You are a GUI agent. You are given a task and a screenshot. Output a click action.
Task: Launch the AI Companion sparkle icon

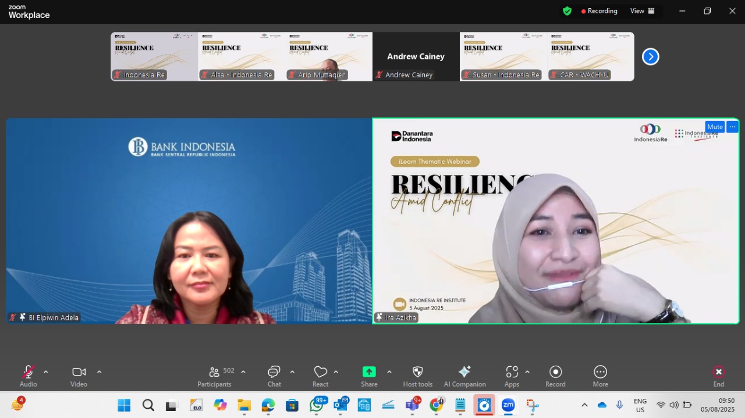point(464,377)
